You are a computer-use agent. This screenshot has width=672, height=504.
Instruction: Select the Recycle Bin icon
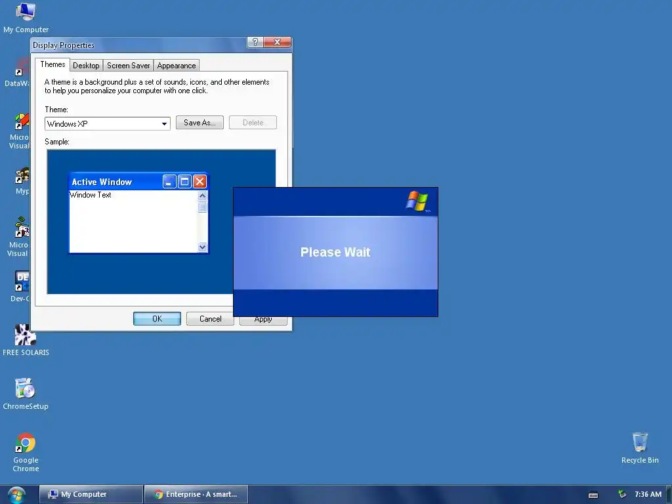pyautogui.click(x=640, y=448)
